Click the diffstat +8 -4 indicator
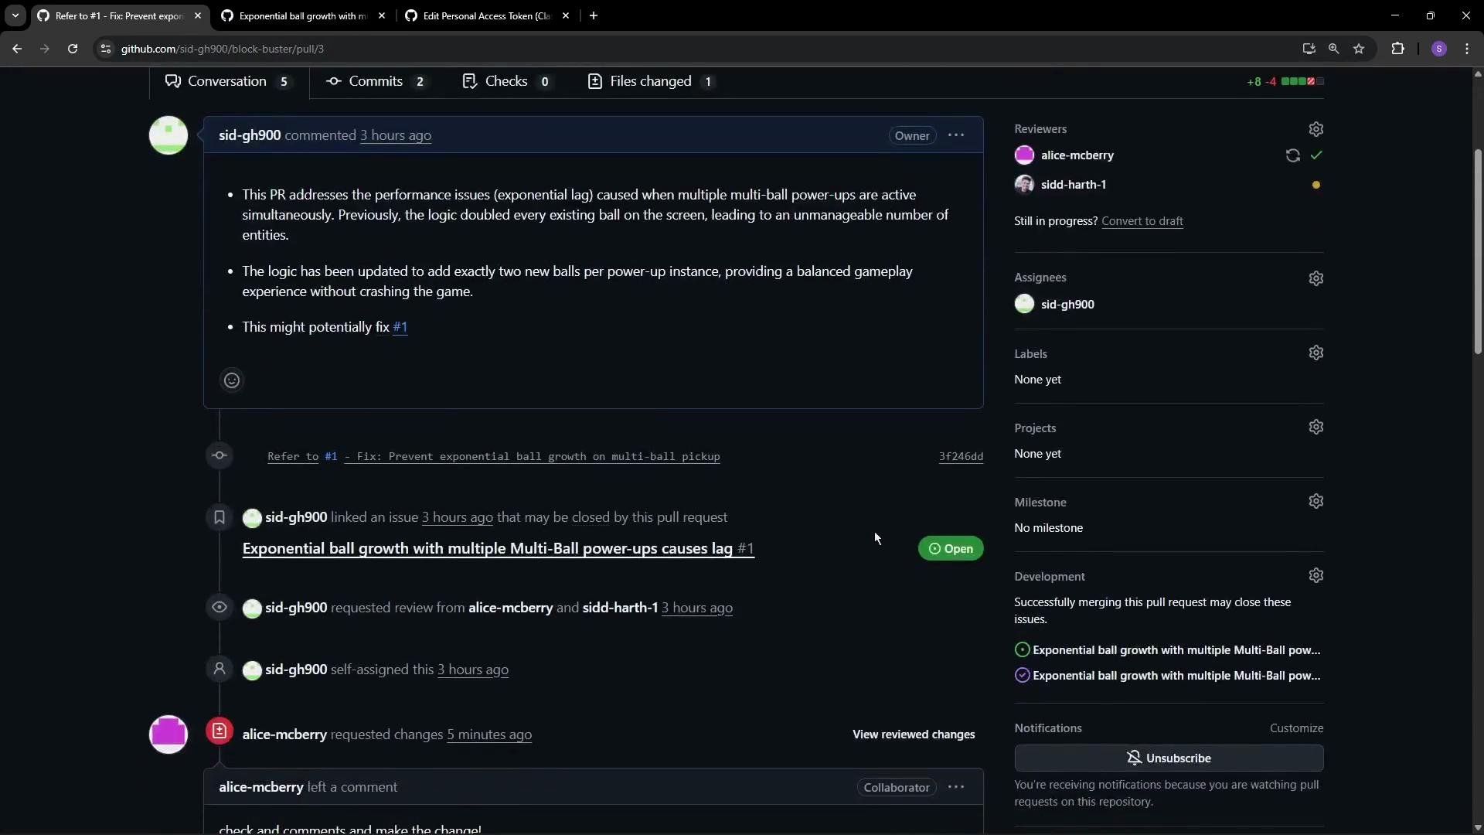Viewport: 1484px width, 835px height. [x=1285, y=81]
